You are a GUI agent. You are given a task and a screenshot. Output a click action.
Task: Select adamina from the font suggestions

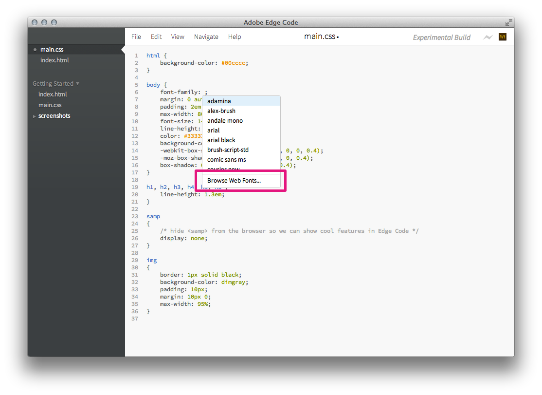tap(219, 101)
